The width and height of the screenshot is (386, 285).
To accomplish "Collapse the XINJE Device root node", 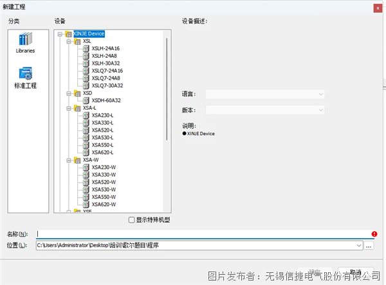I will (x=60, y=34).
